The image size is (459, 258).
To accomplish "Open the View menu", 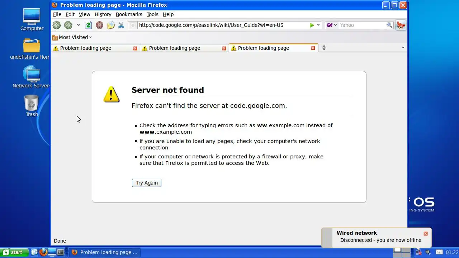I will (84, 14).
